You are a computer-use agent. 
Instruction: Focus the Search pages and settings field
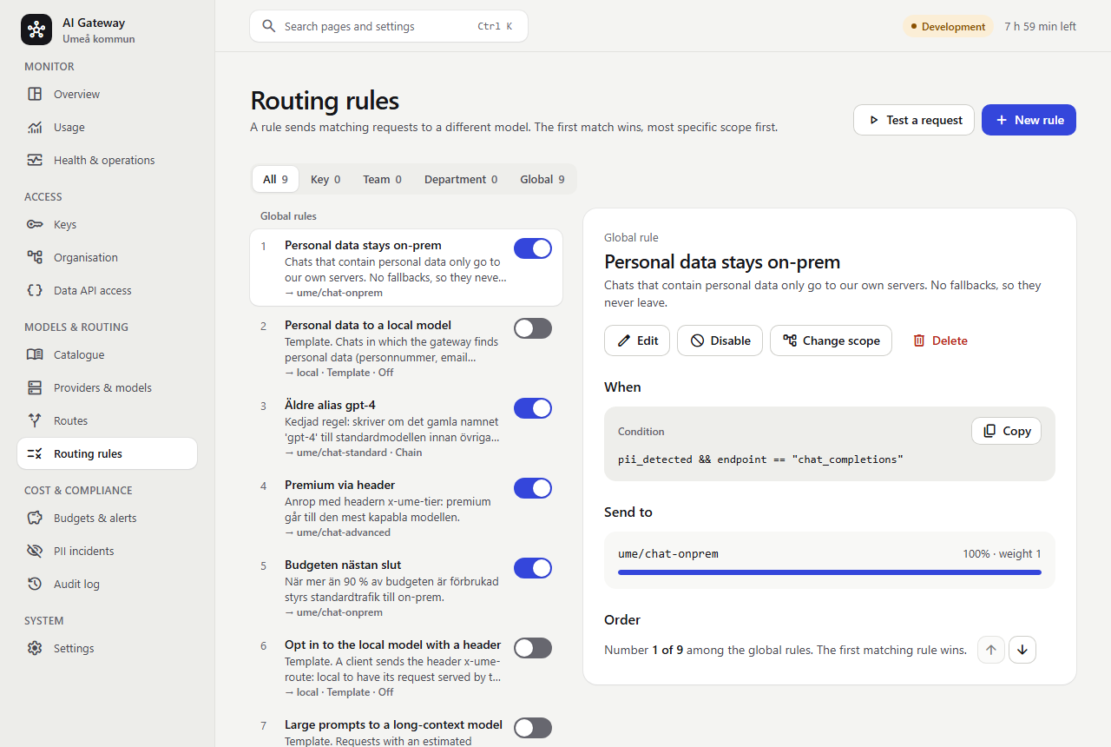[389, 26]
